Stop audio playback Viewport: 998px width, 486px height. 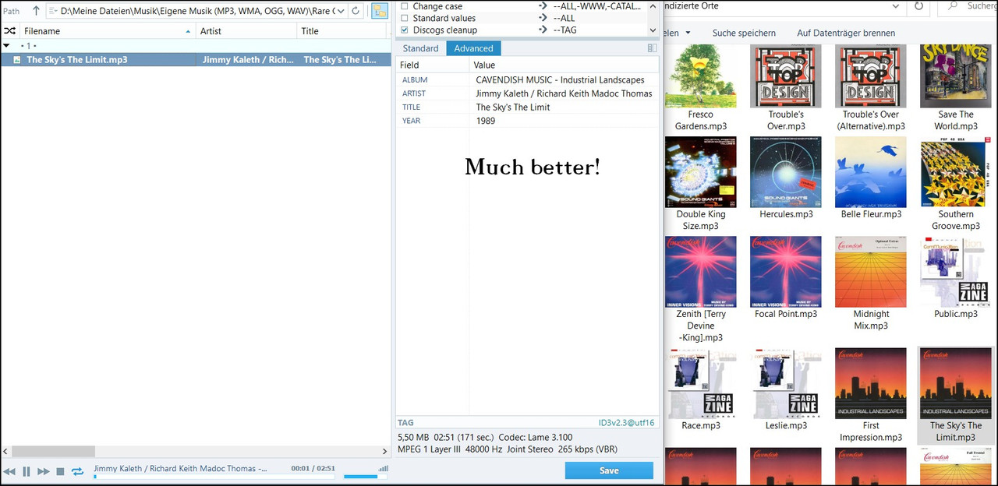(60, 472)
